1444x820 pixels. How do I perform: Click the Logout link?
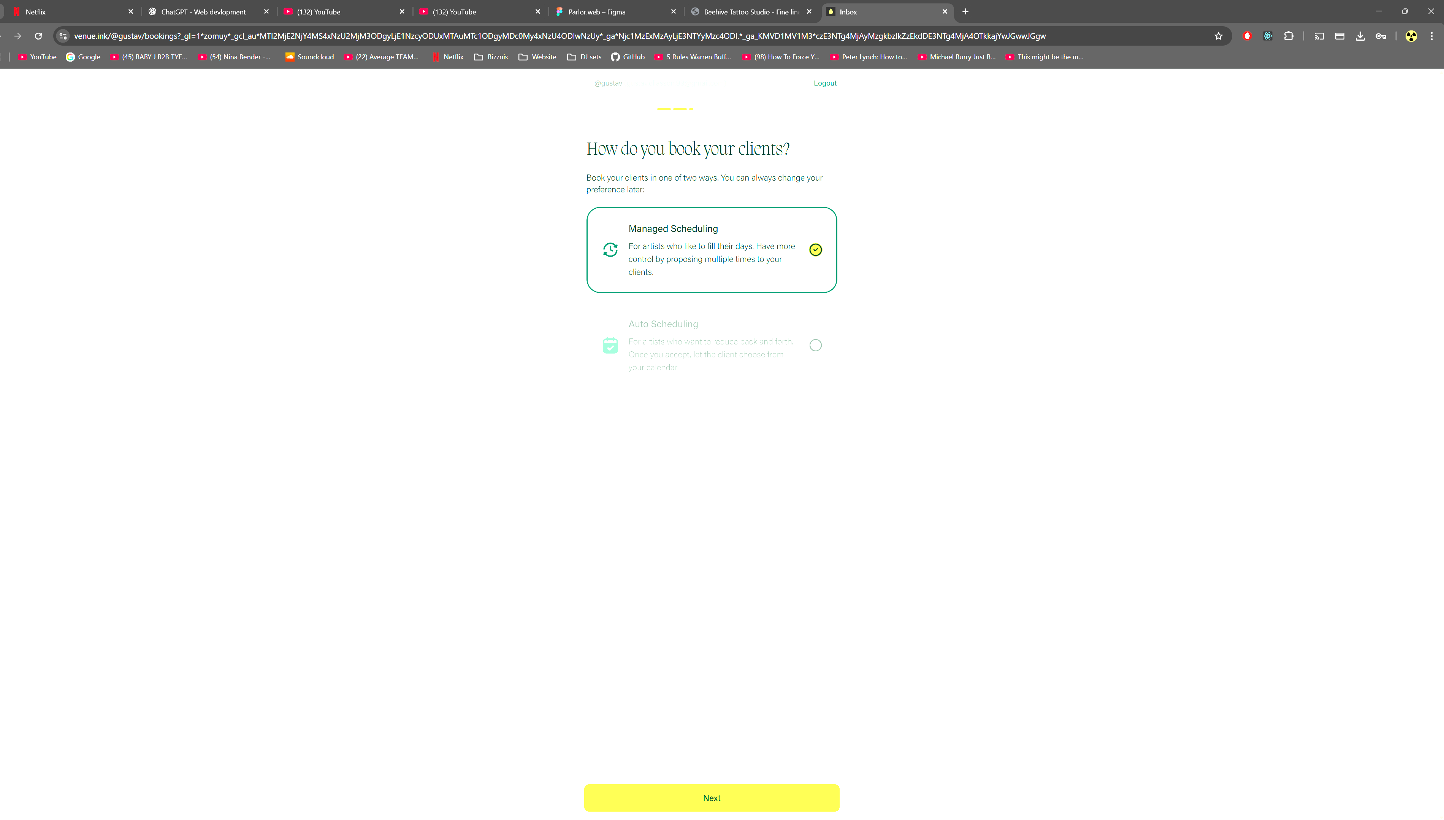[825, 83]
